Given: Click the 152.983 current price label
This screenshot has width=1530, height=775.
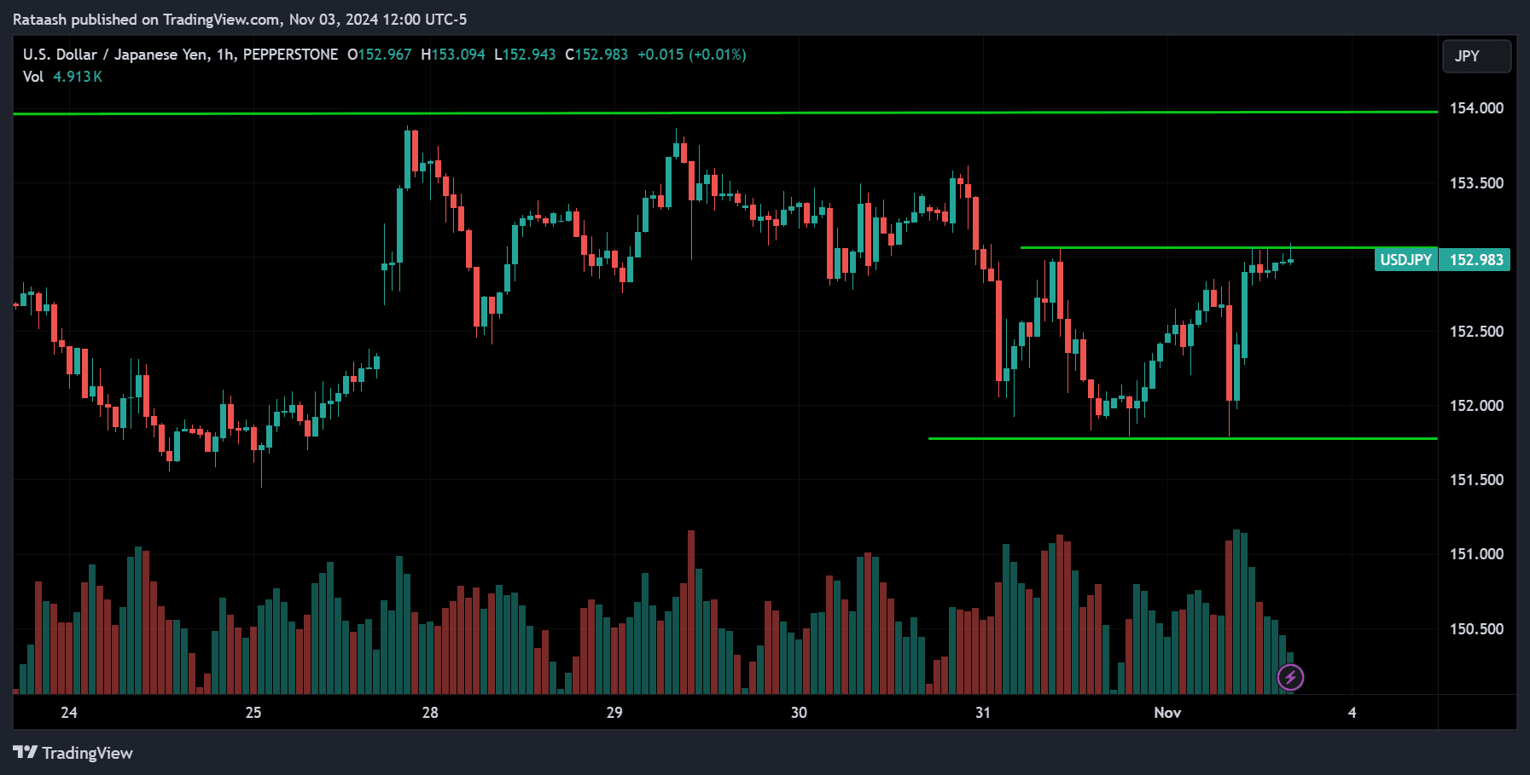Looking at the screenshot, I should (1475, 260).
